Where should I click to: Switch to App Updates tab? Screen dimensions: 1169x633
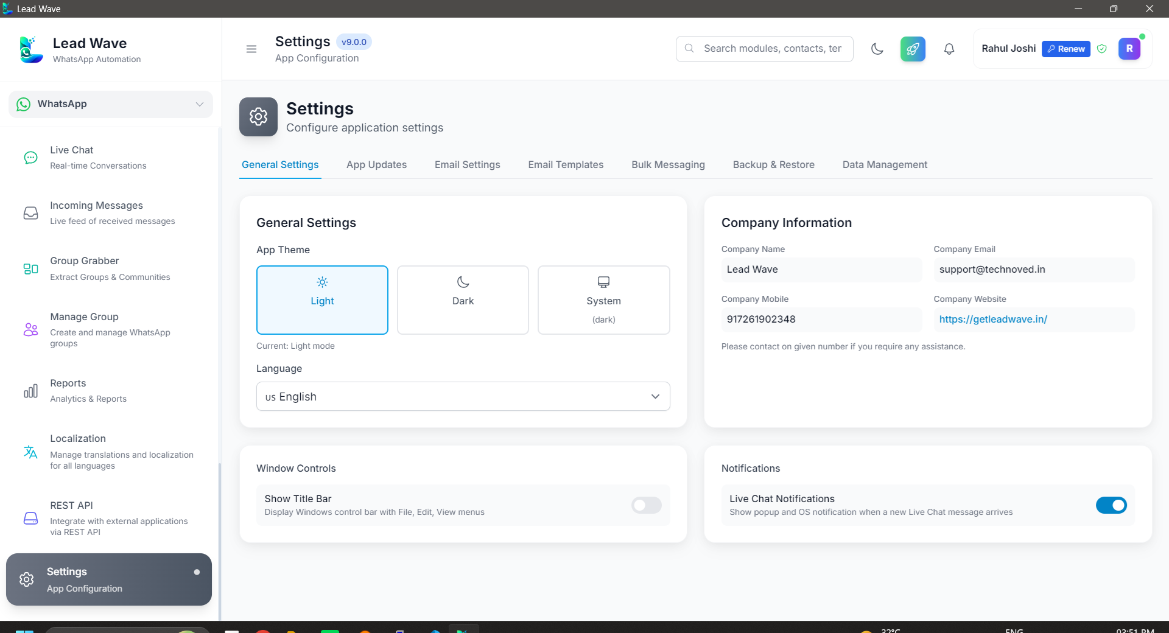(376, 164)
